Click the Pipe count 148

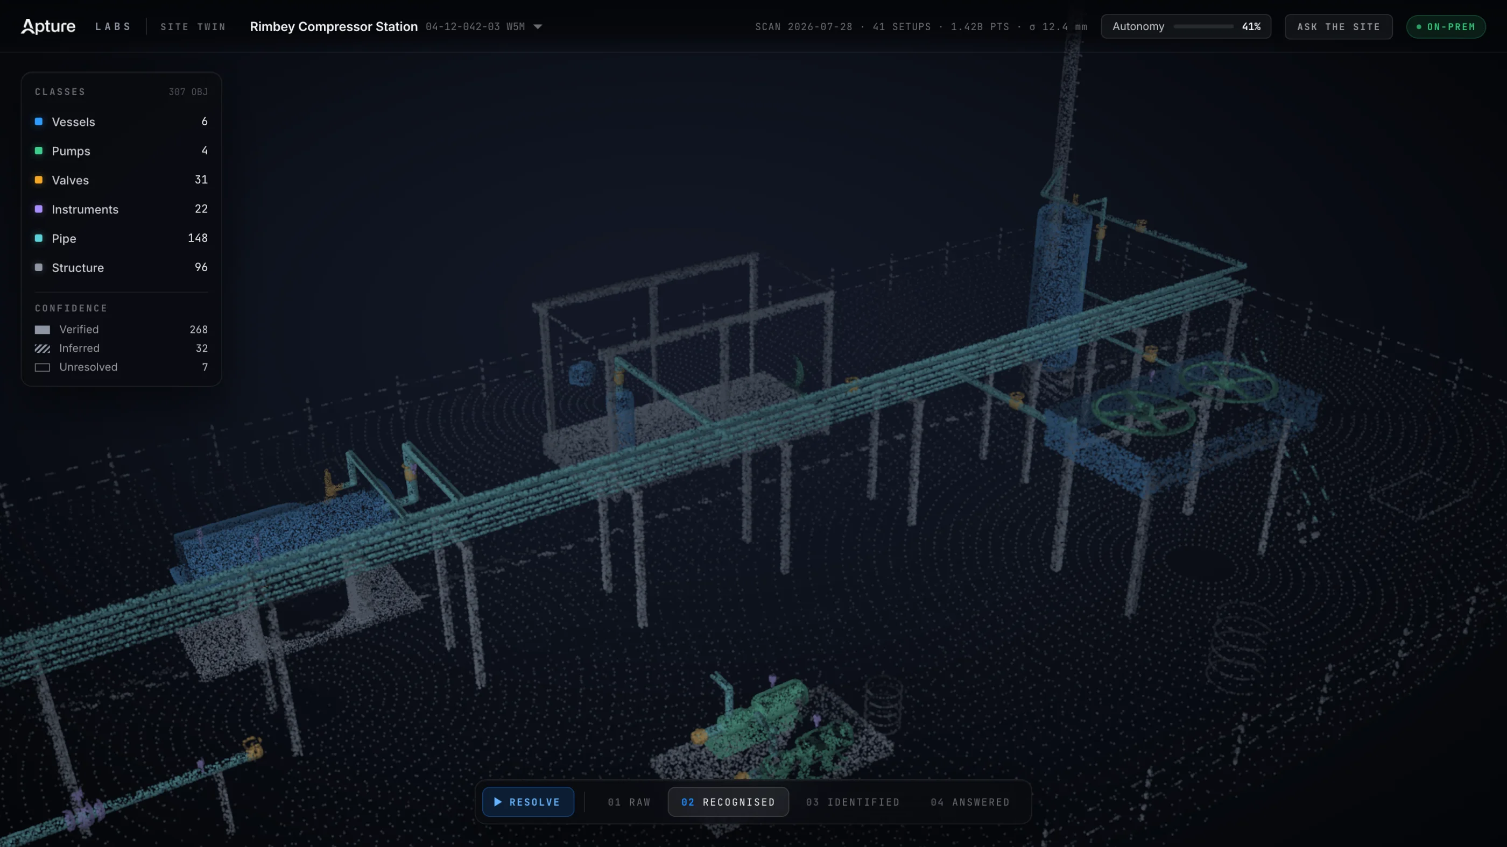point(198,238)
